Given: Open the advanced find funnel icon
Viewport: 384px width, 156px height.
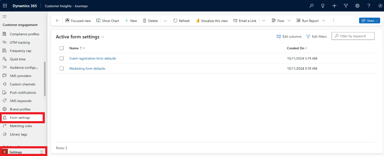Looking at the screenshot, I should click(346, 6).
